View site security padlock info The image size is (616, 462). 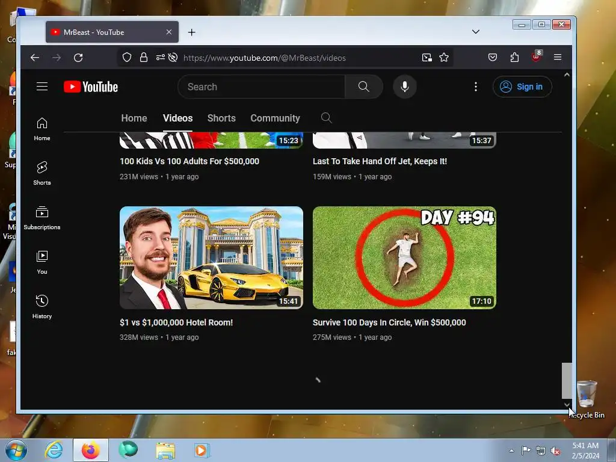144,58
